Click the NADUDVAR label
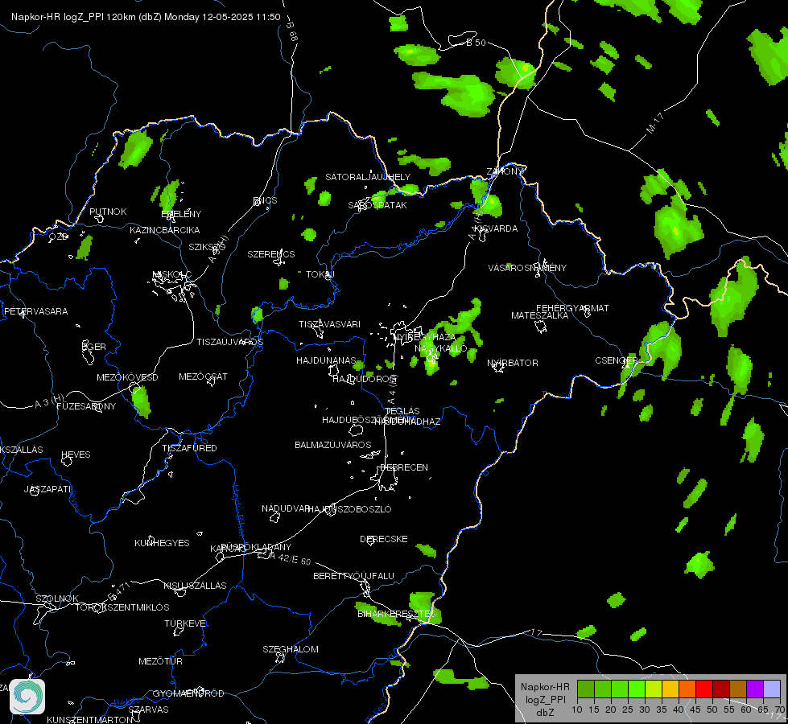 click(x=286, y=508)
